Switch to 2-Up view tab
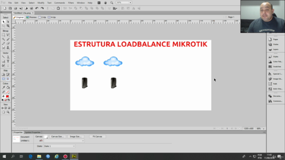Screen dimensions: 285x160 [x=42, y=17]
